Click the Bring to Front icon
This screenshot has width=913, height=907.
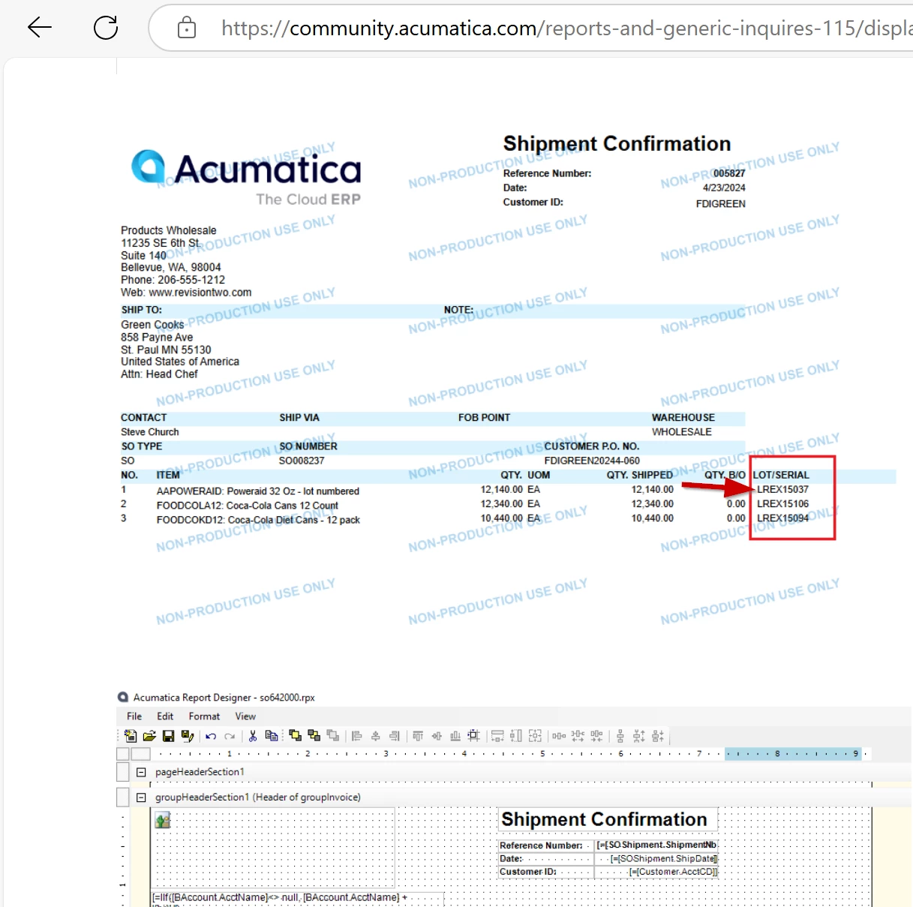(x=296, y=736)
